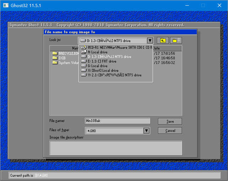The width and height of the screenshot is (228, 181).
Task: Click the disk icon beside G: Local drive
Action: (x=84, y=66)
